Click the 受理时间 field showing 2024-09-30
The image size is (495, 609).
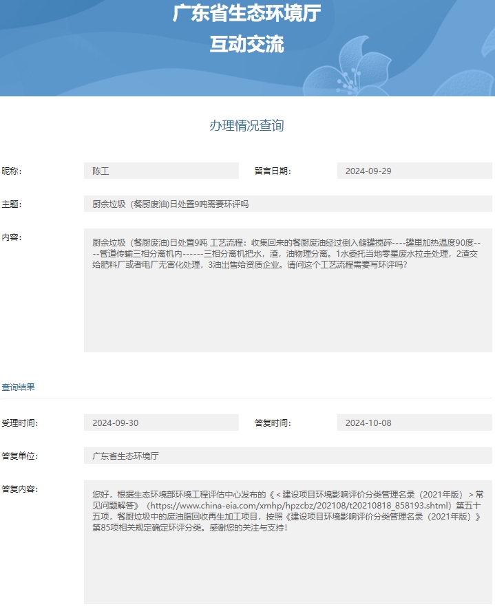[161, 423]
